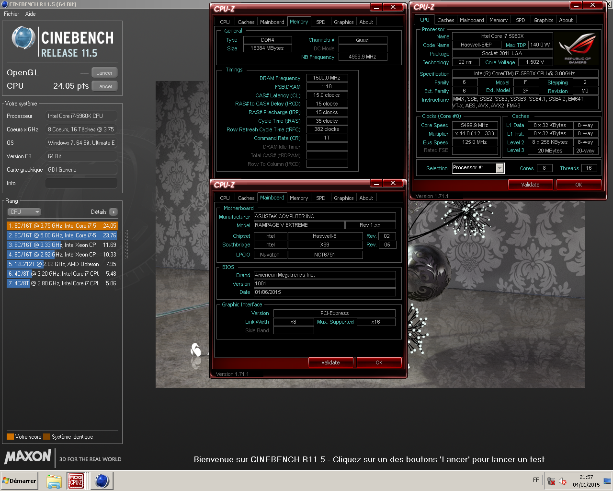Click OK in Mainboard CPU-Z window
This screenshot has width=613, height=491.
[379, 362]
